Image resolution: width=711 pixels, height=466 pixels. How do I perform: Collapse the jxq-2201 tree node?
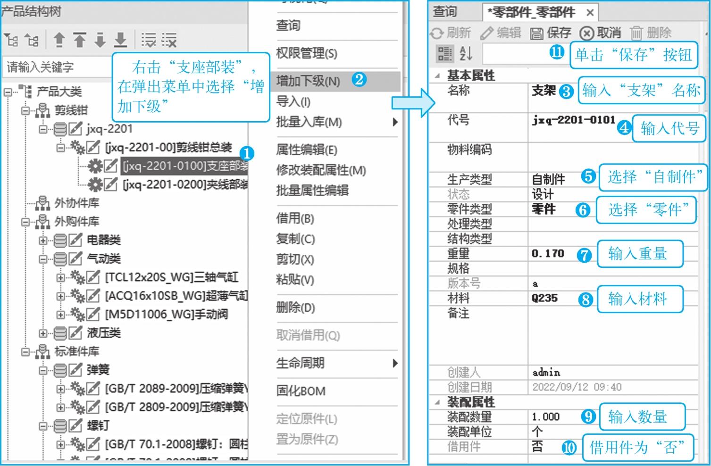click(x=43, y=129)
